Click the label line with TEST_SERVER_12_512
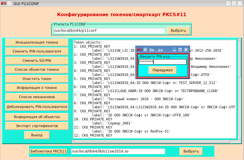This screenshot has width=244, height=160. click(154, 83)
